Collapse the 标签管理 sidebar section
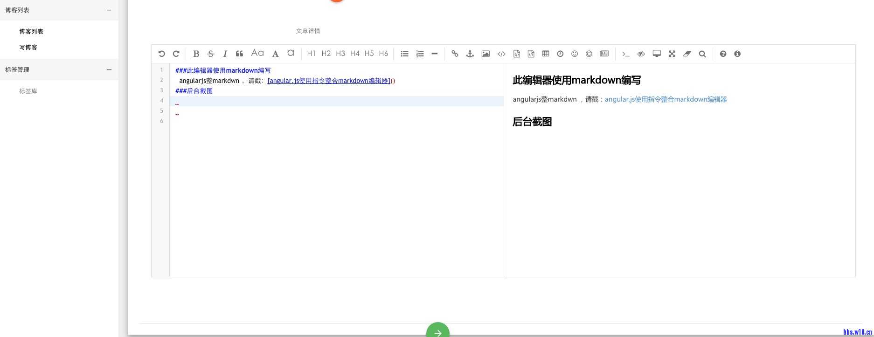 click(109, 69)
